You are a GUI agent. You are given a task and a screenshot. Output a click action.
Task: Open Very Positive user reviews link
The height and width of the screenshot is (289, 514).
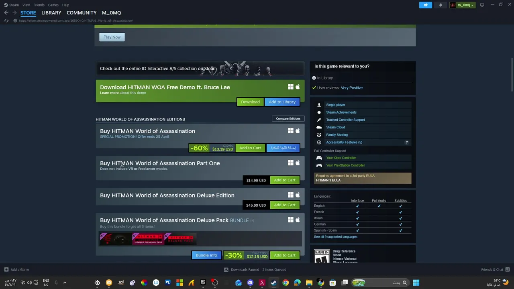(x=351, y=88)
